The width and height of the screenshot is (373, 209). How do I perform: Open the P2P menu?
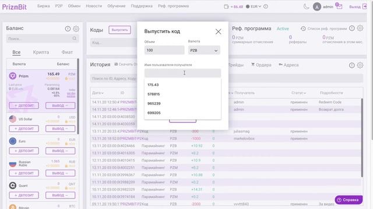59,6
